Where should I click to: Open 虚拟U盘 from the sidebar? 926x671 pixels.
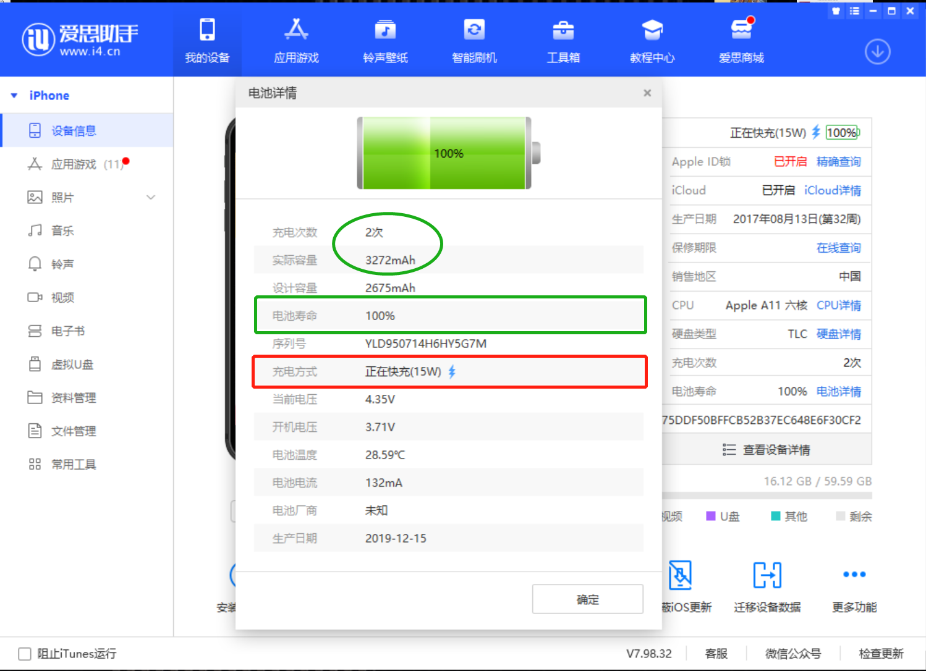(72, 365)
